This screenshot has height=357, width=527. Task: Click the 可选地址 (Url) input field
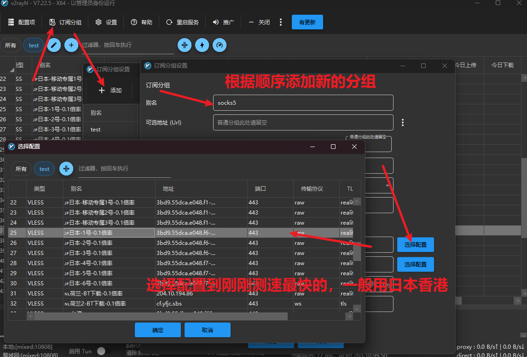[x=303, y=123]
